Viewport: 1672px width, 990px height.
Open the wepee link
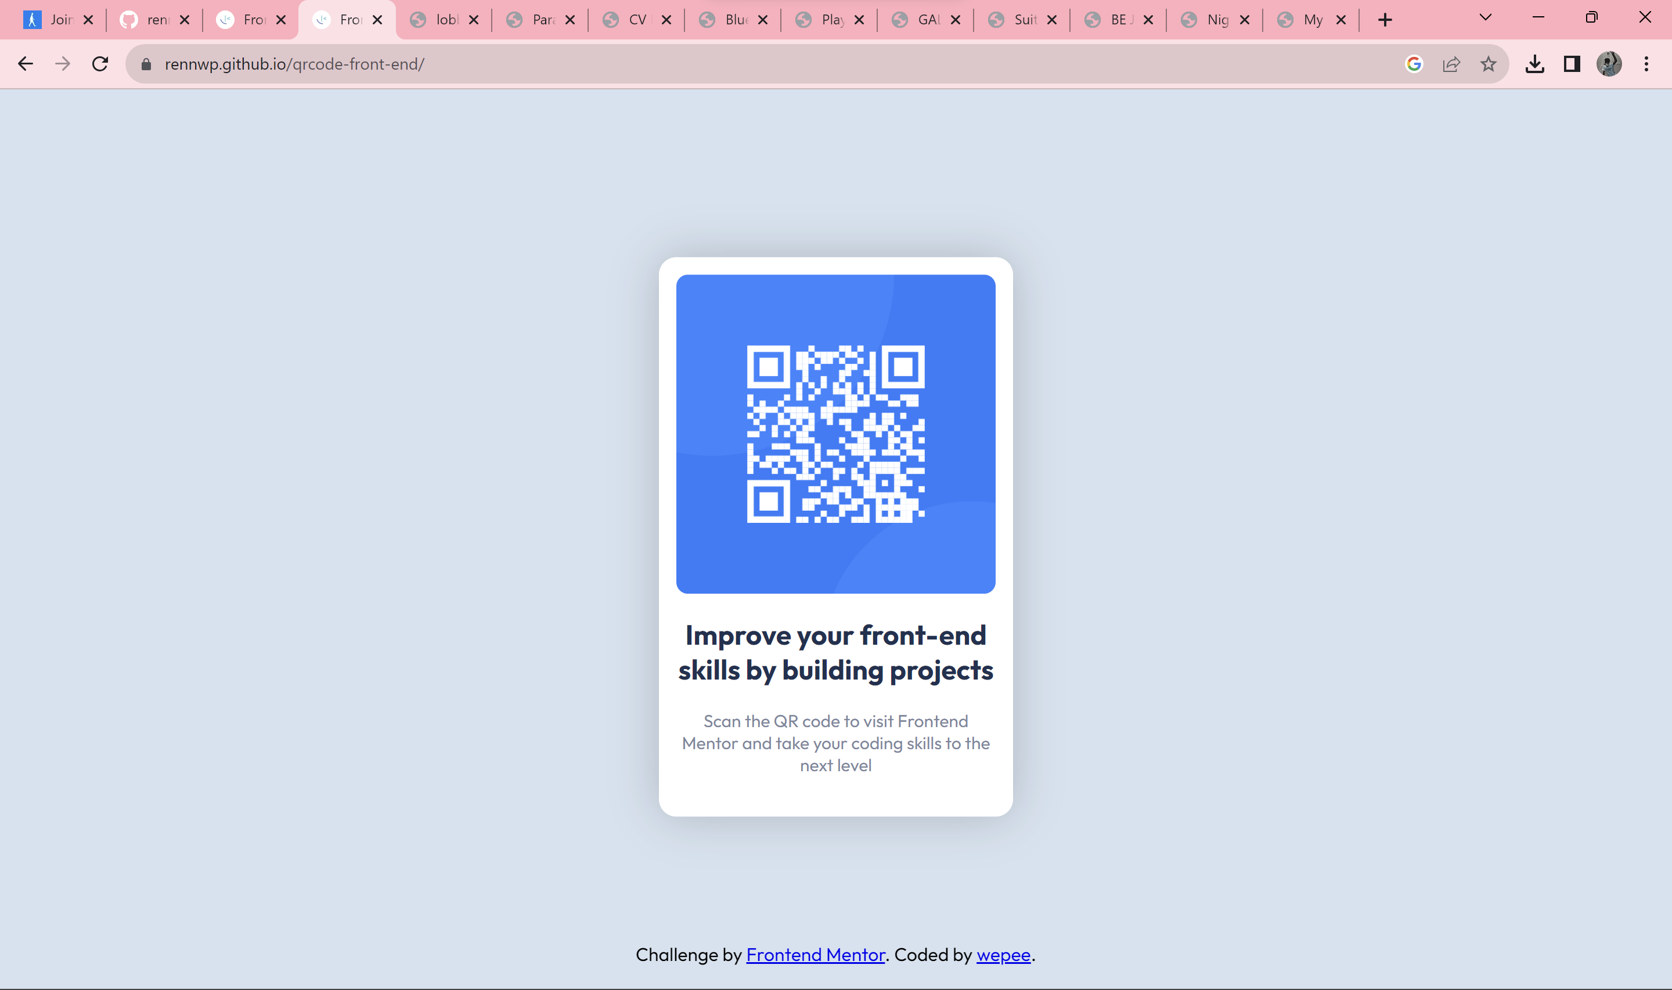point(1003,955)
